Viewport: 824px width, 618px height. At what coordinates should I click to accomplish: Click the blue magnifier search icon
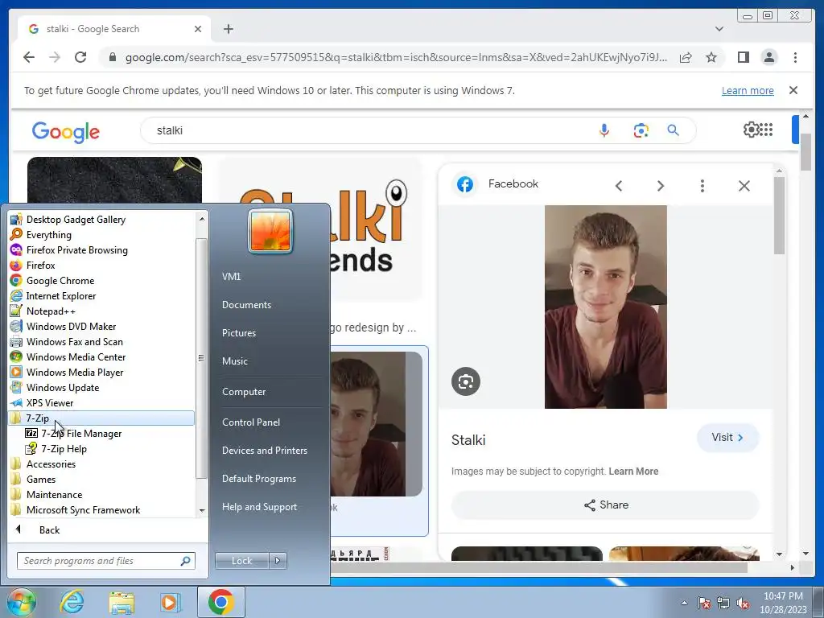[x=674, y=130]
